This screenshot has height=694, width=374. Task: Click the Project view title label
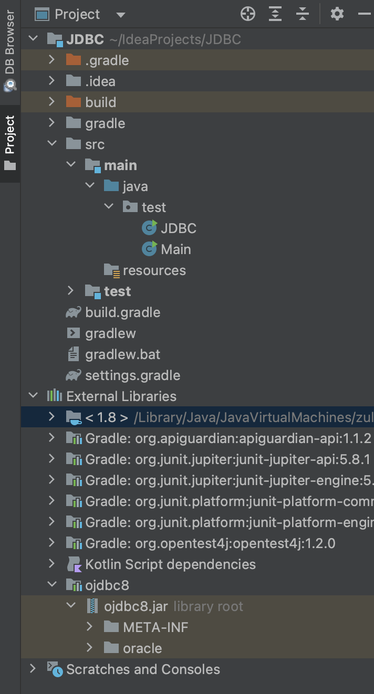tap(77, 14)
